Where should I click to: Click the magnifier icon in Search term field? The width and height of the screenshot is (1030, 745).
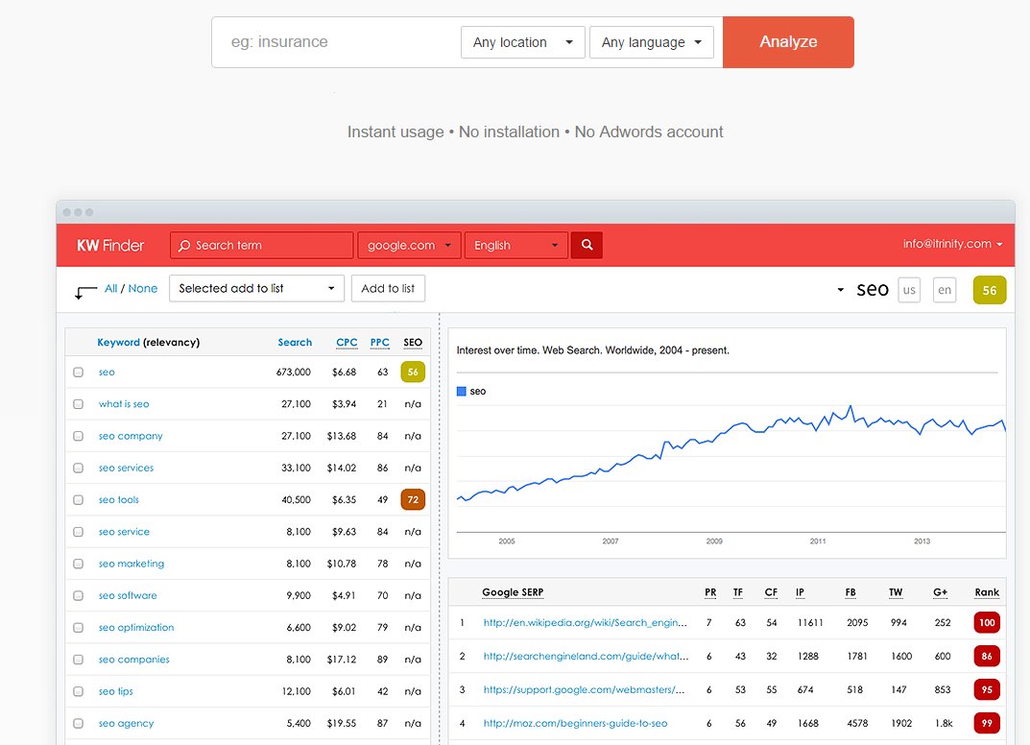click(184, 246)
